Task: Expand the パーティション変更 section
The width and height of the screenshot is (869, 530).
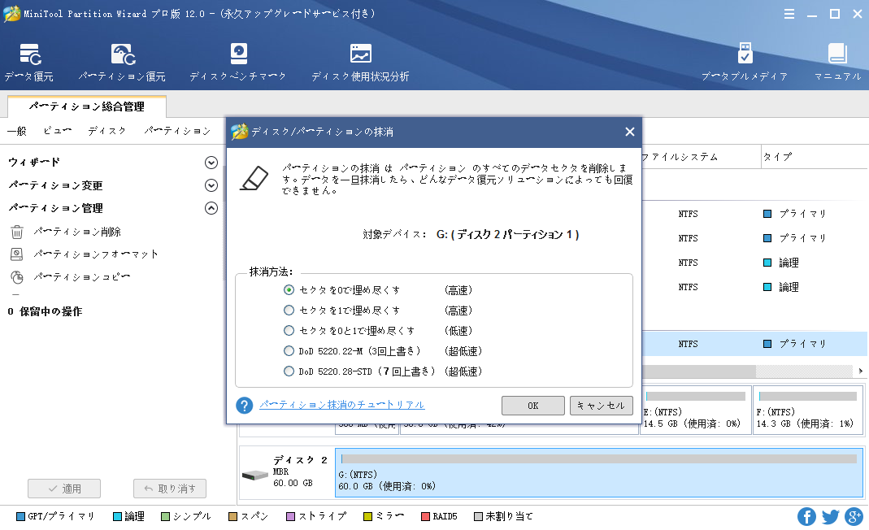Action: [211, 185]
